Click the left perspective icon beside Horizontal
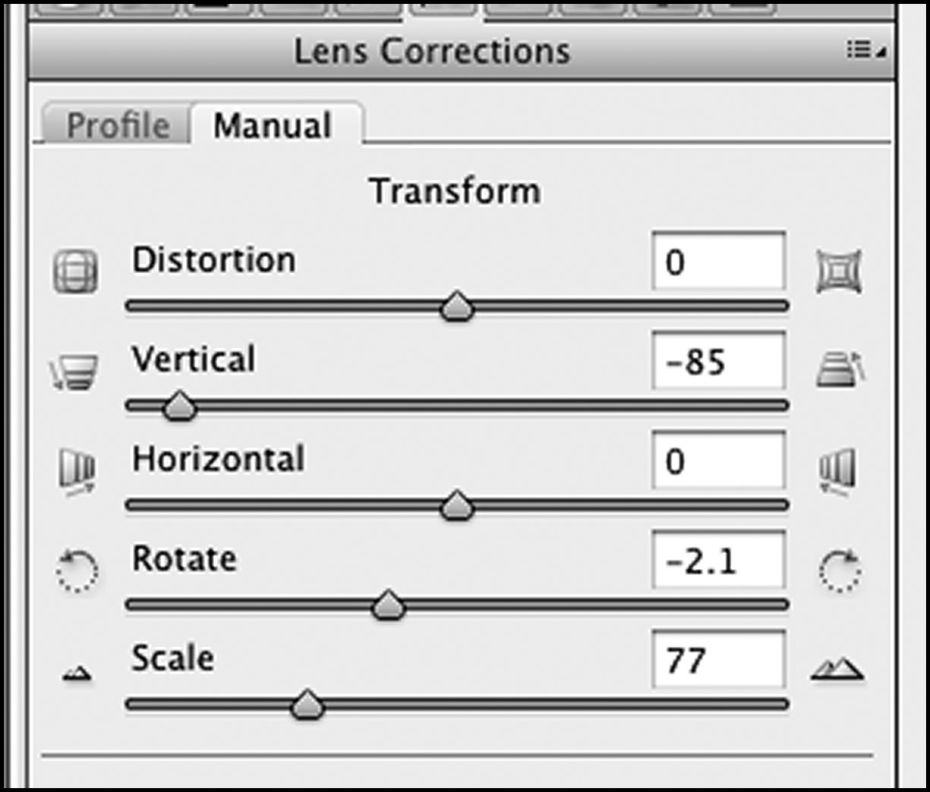 (77, 471)
